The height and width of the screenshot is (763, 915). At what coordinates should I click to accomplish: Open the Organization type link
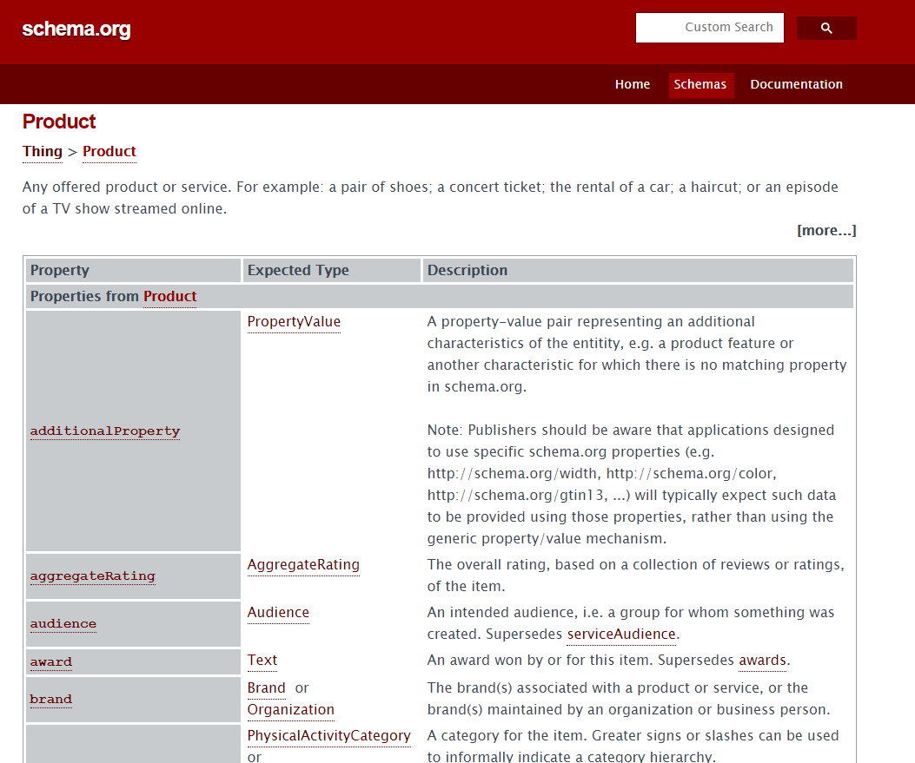(291, 710)
